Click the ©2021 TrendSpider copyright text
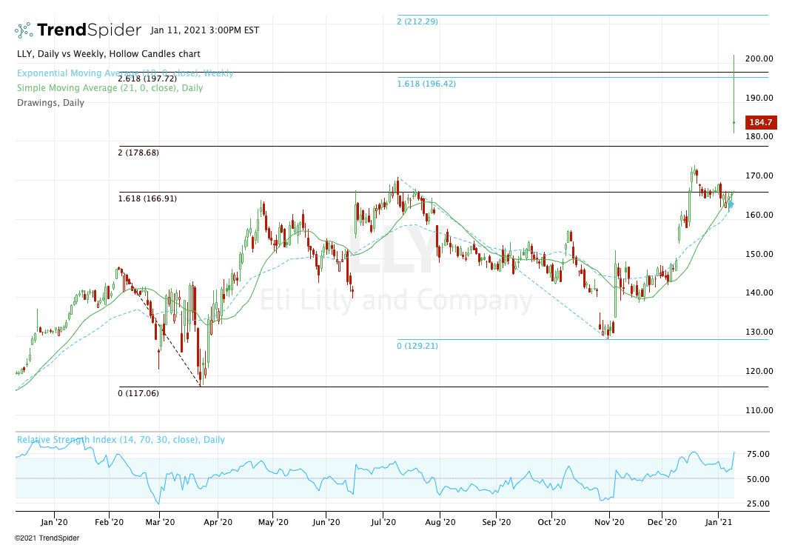Image resolution: width=792 pixels, height=545 pixels. click(x=47, y=538)
